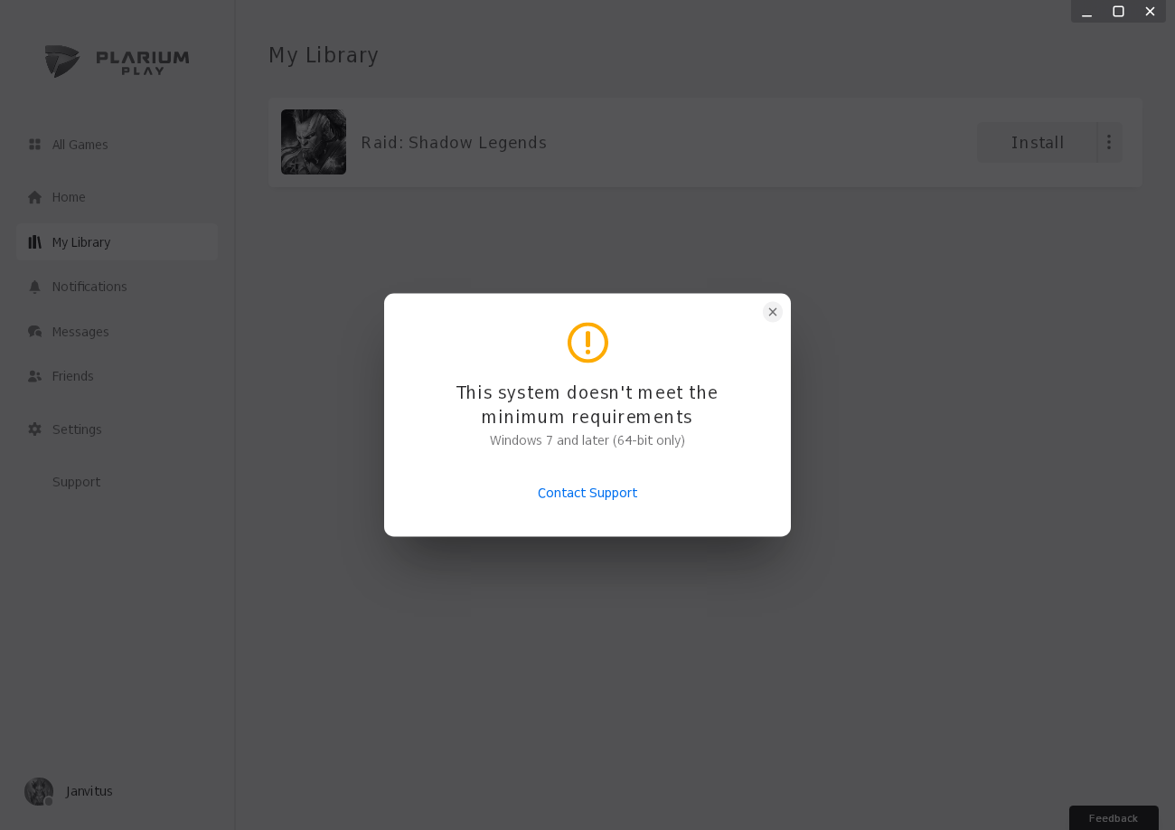Close the Plarium Play window
The image size is (1175, 830).
[1150, 11]
